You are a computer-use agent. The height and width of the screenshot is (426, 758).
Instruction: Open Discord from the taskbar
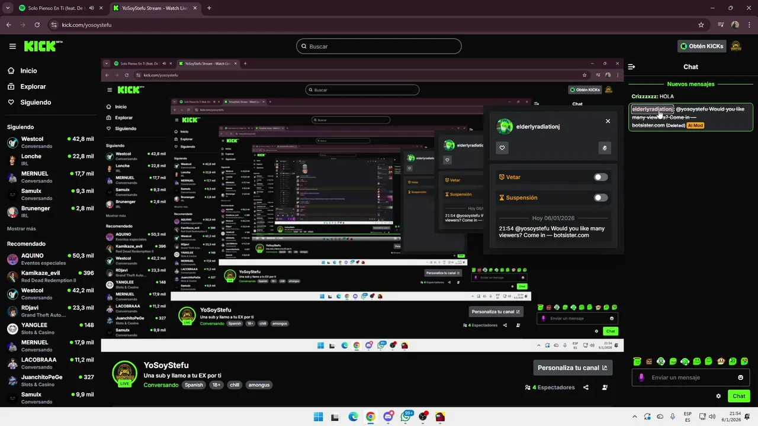pyautogui.click(x=388, y=417)
